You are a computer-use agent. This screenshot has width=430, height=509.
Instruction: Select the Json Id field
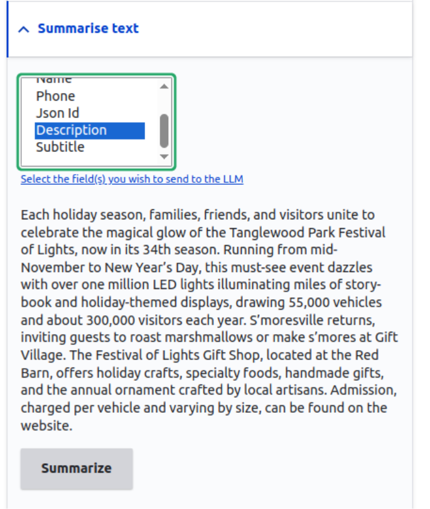[57, 112]
